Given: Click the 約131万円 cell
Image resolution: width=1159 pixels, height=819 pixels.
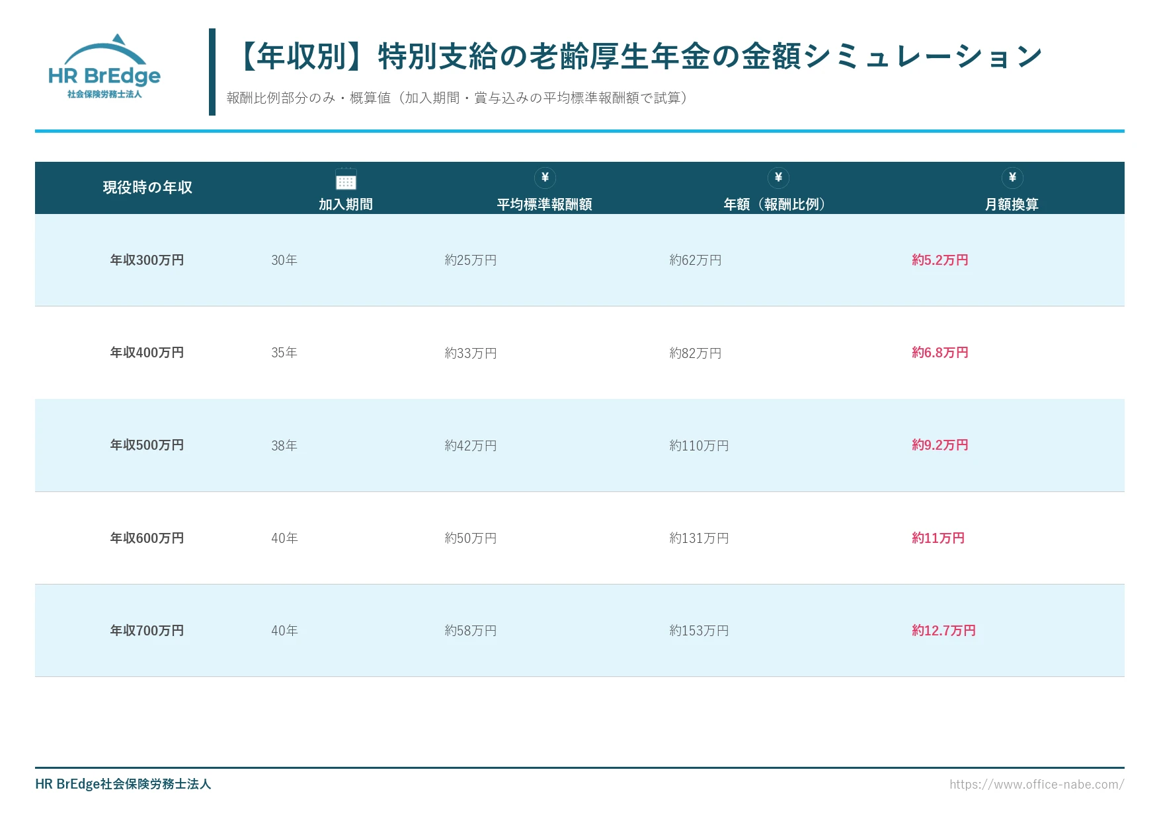Looking at the screenshot, I should [x=699, y=538].
